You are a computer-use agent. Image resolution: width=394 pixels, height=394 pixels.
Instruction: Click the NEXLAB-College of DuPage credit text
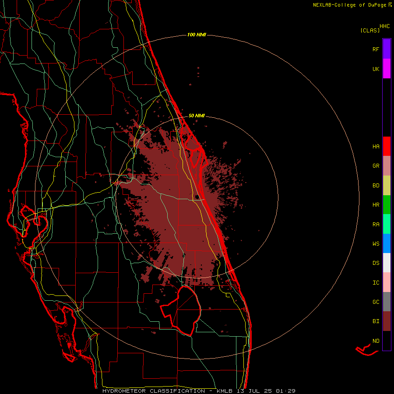[349, 5]
